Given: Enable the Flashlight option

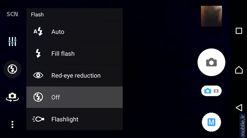Looking at the screenshot, I should [x=74, y=119].
